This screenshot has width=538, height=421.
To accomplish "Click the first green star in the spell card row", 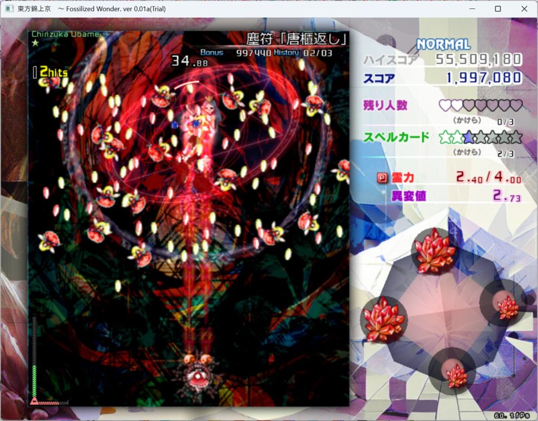I will [445, 137].
